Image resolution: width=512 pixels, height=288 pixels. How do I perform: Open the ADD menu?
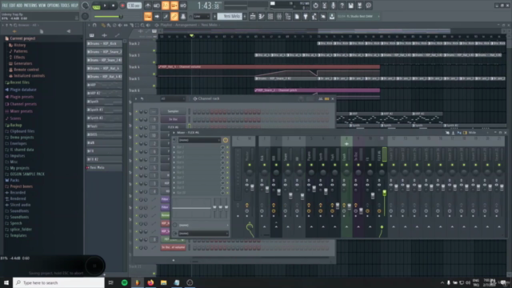(x=19, y=6)
